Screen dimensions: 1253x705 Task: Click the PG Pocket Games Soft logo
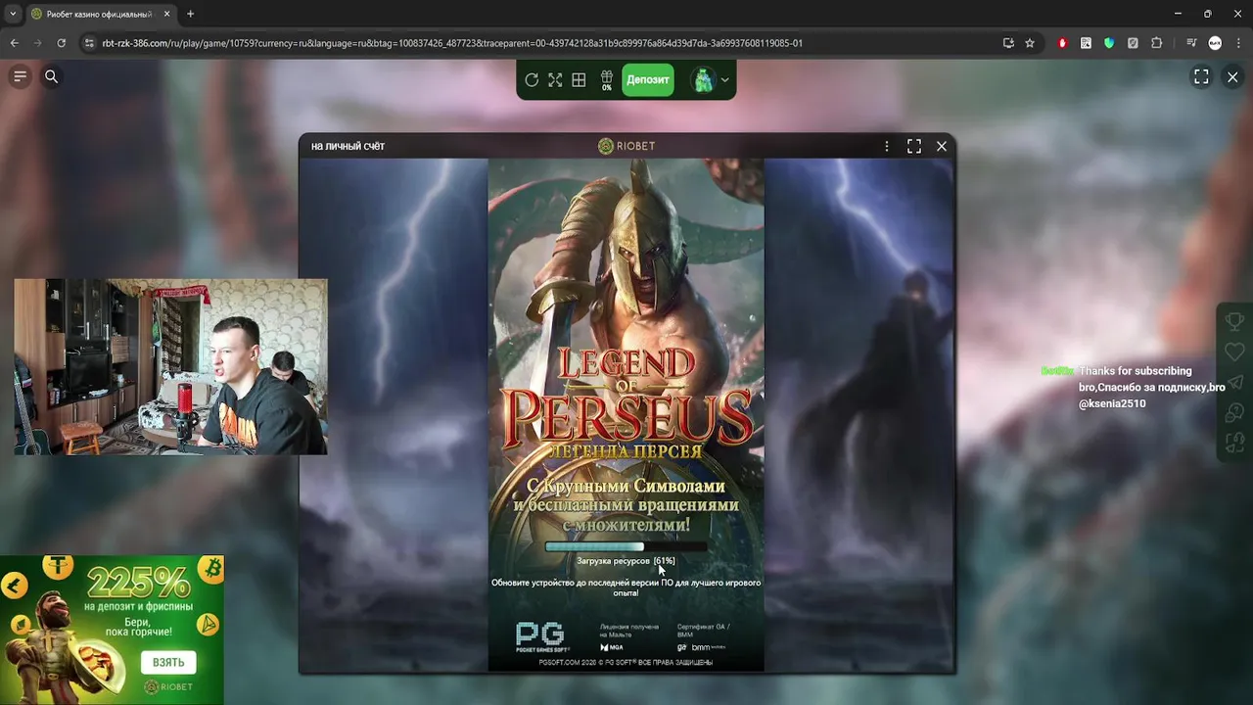pyautogui.click(x=542, y=636)
